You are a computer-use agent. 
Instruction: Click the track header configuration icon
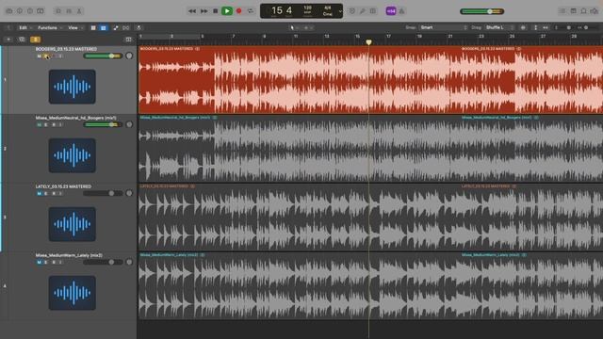[x=128, y=40]
